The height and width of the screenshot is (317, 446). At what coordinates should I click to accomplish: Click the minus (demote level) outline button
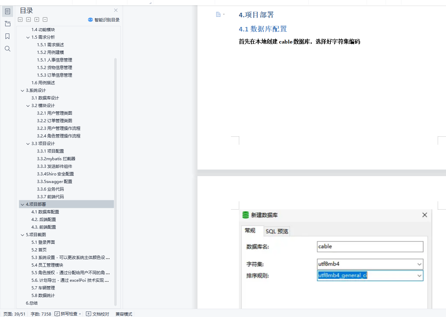coord(45,20)
